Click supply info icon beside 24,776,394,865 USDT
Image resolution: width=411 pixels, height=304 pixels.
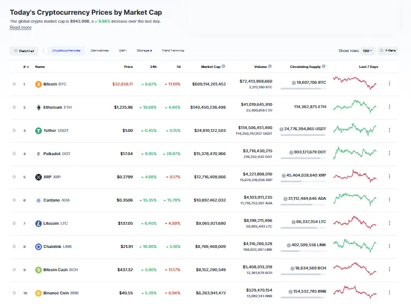pyautogui.click(x=282, y=129)
